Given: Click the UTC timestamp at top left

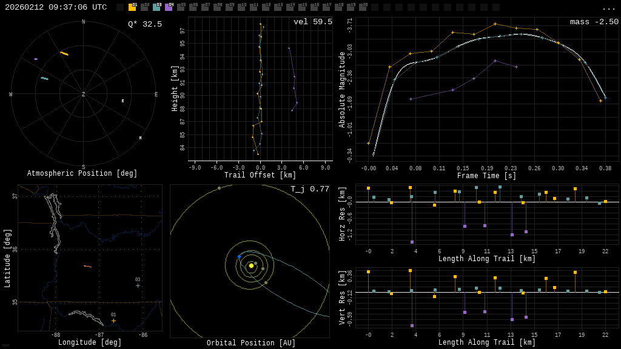Looking at the screenshot, I should point(56,7).
